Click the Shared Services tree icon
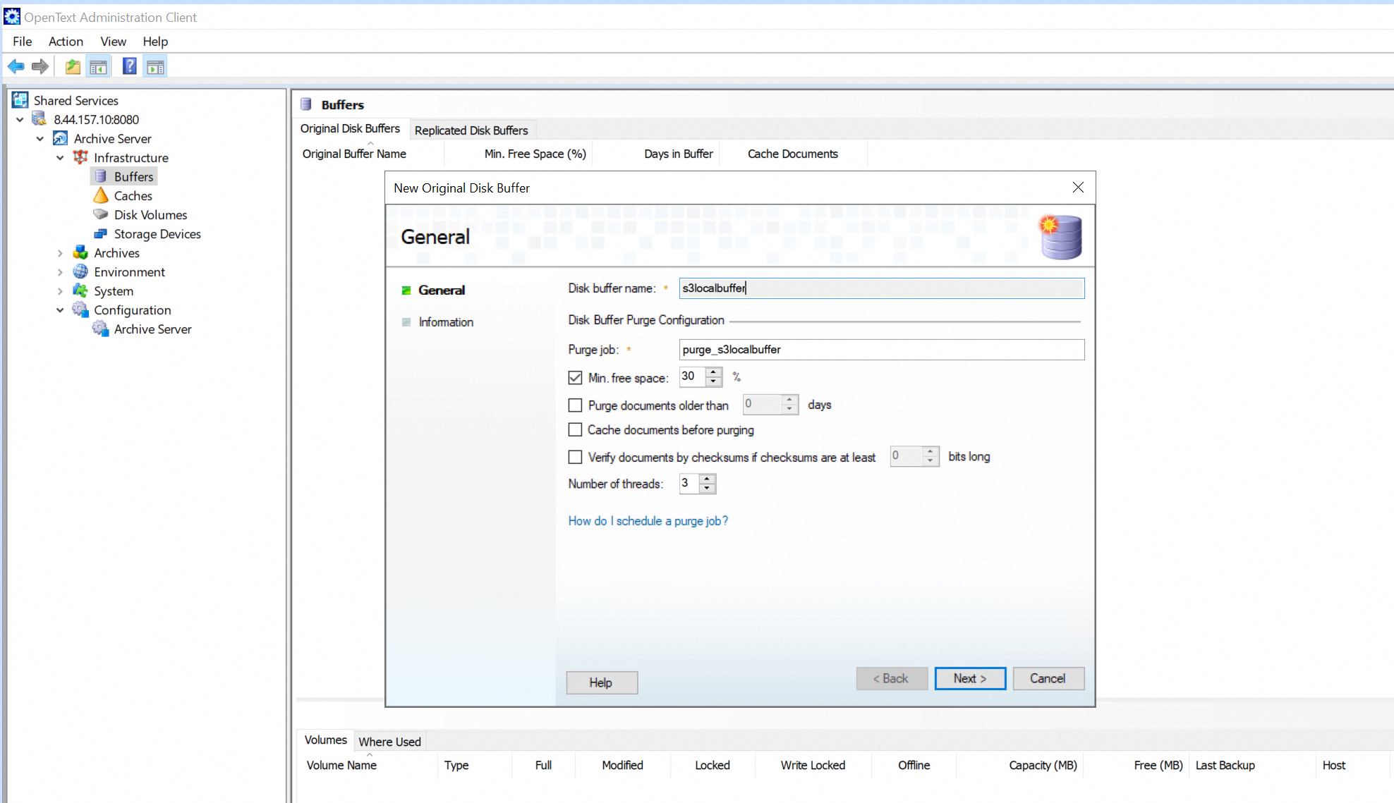The width and height of the screenshot is (1394, 803). (x=20, y=100)
